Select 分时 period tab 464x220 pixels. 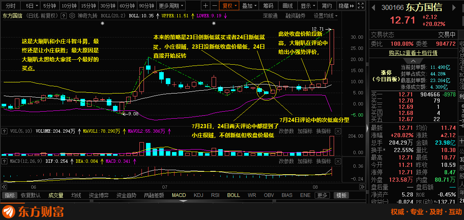pos(11,5)
